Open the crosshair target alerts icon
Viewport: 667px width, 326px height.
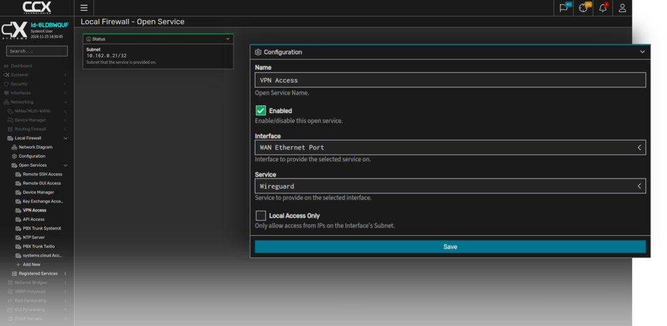[x=584, y=8]
